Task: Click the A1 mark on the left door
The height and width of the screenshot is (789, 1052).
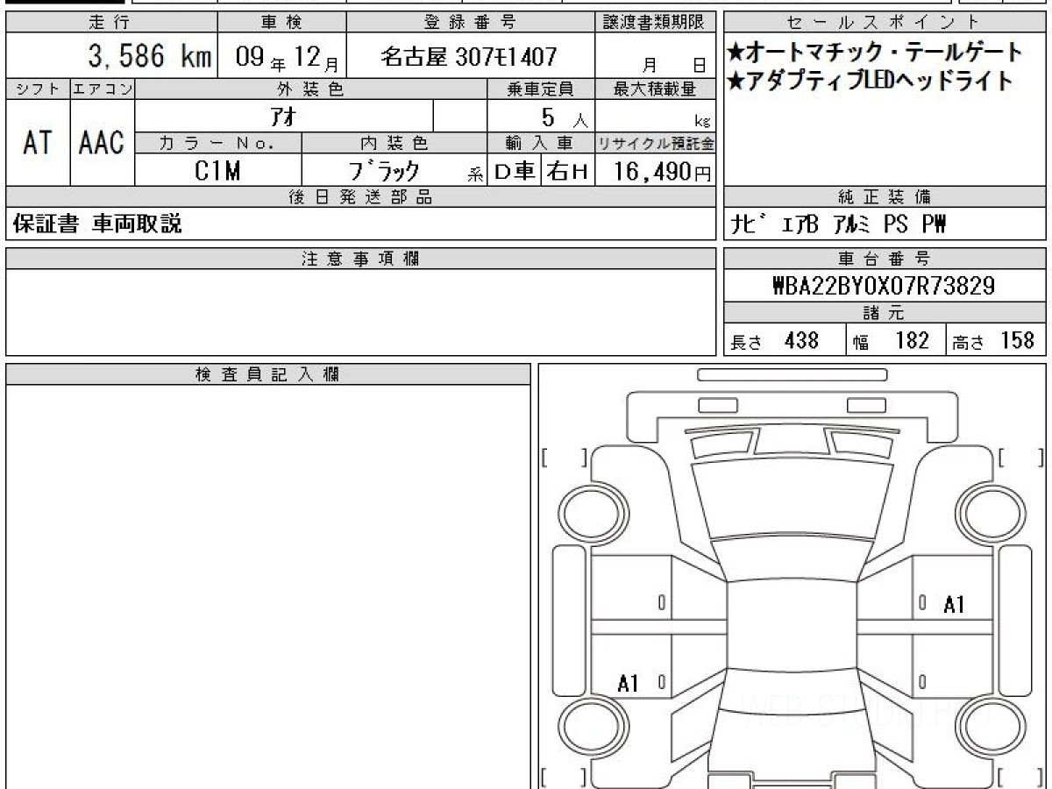Action: coord(628,683)
